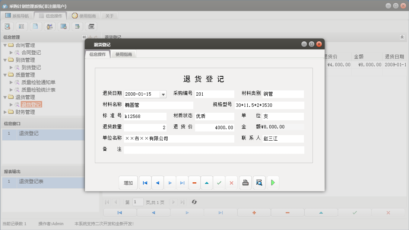Select the query search icon in the main toolbar
Screen dimensions: 409x230
(x=7, y=26)
